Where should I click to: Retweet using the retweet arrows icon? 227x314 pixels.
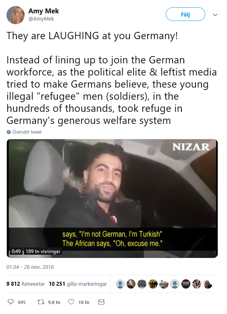coord(41,302)
